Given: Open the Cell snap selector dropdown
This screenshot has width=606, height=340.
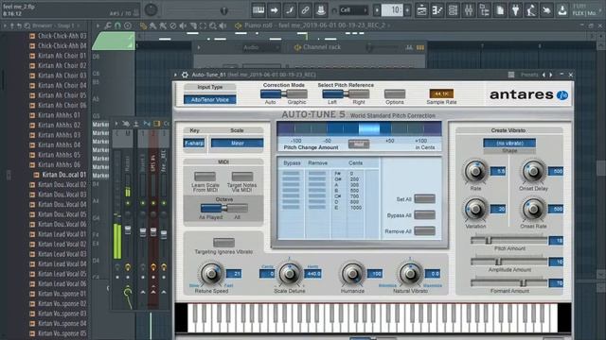Looking at the screenshot, I should (353, 10).
